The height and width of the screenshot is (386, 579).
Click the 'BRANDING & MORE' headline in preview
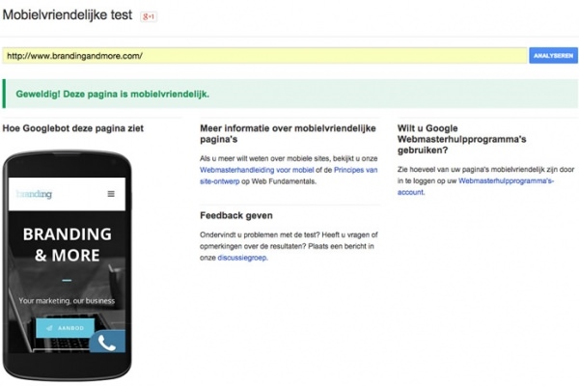68,244
